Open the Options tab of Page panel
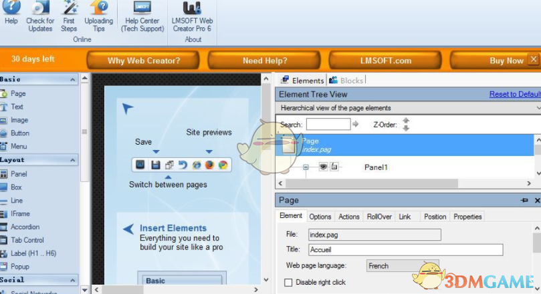Screen dimensions: 541x294 pos(320,217)
